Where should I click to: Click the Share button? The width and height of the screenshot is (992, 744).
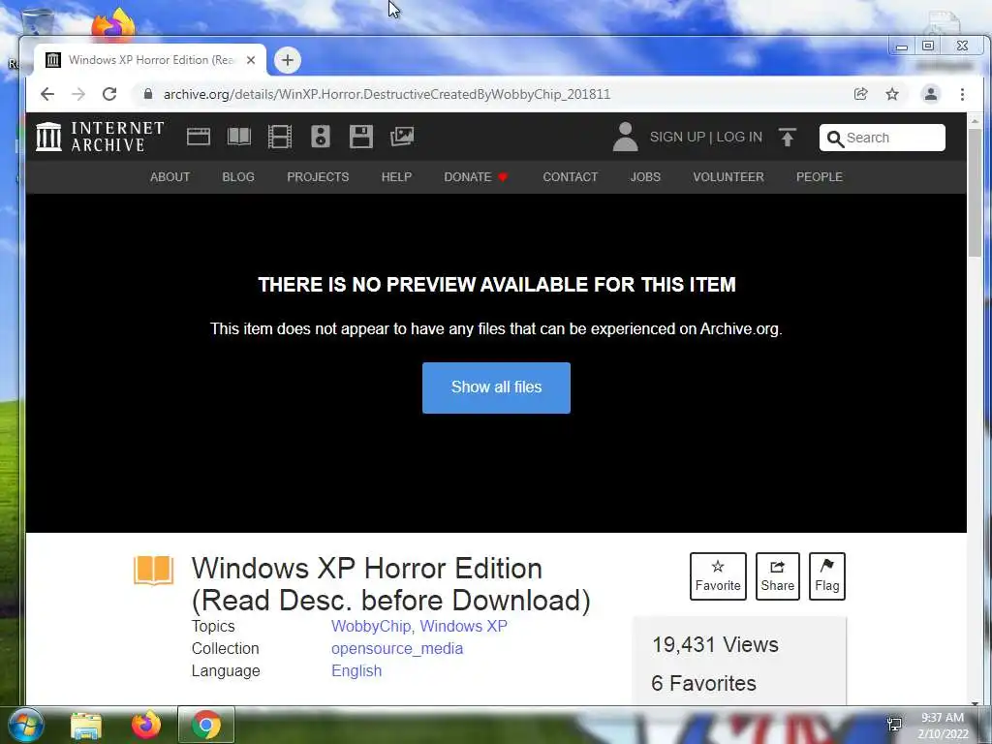click(778, 576)
